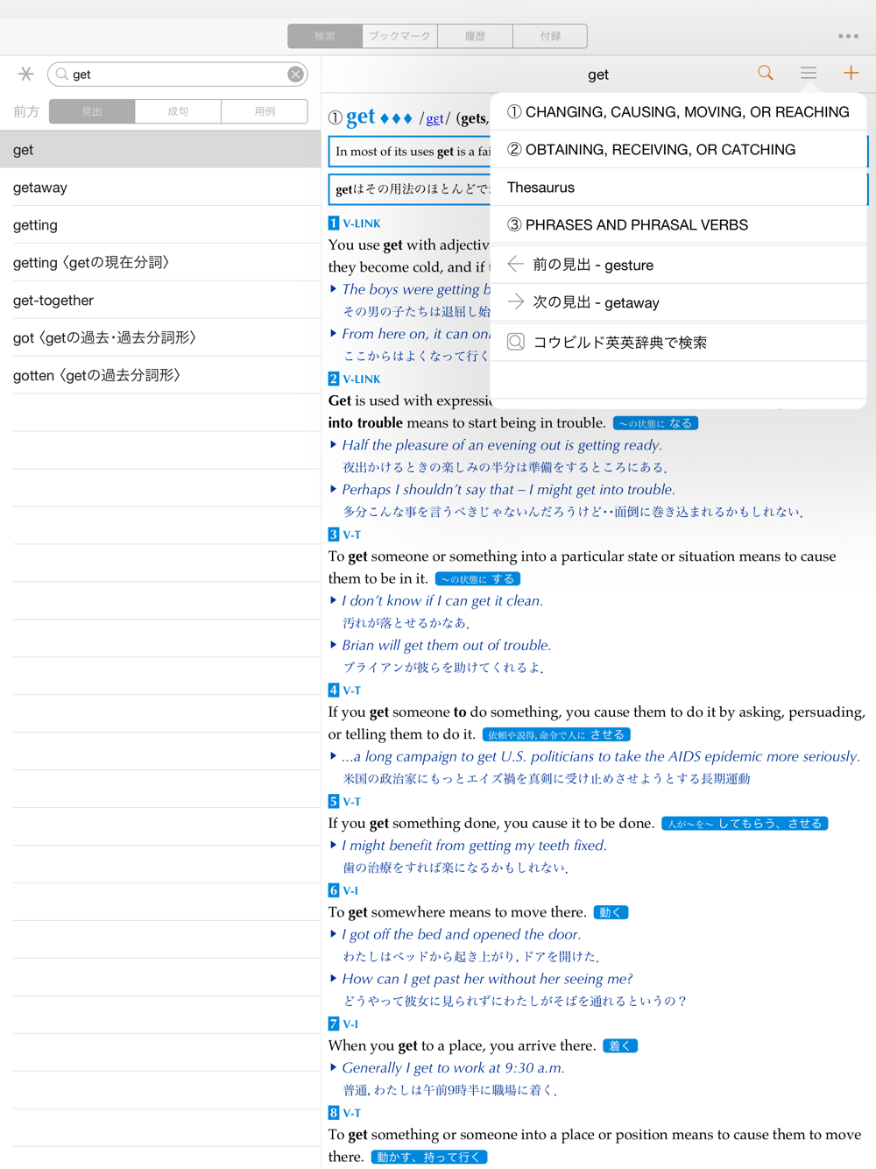This screenshot has height=1169, width=876.
Task: Jump to ② OBTAINING, RECEIVING, OR CATCHING
Action: 679,150
